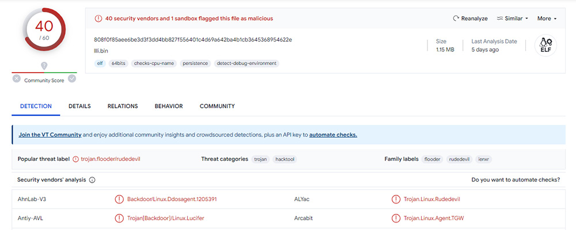This screenshot has width=576, height=230.
Task: Open the More dropdown menu
Action: coord(547,18)
